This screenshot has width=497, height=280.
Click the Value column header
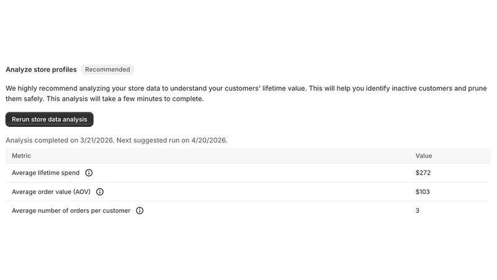424,156
